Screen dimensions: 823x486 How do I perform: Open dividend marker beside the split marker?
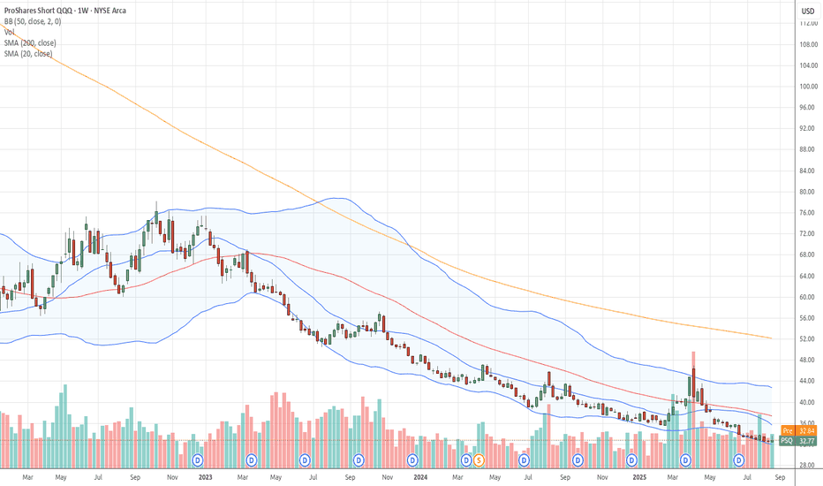click(x=466, y=460)
